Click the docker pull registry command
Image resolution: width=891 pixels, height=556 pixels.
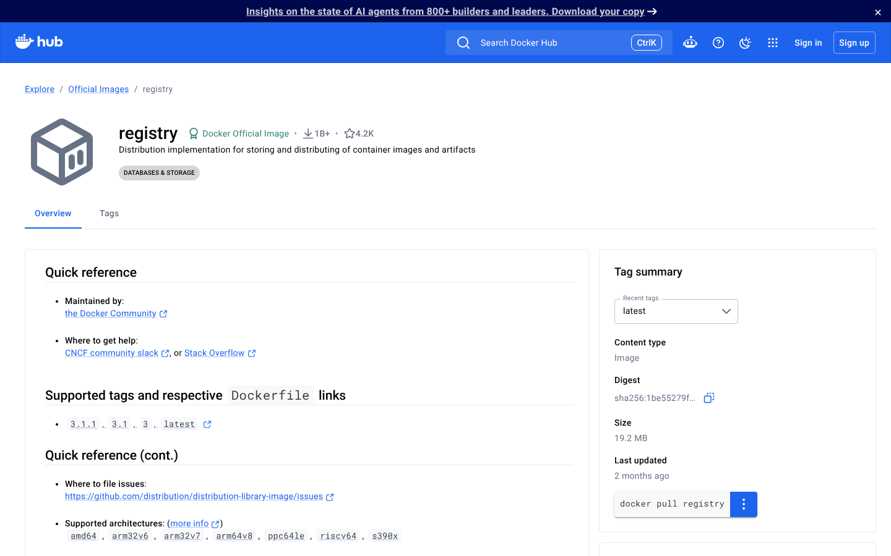(672, 504)
